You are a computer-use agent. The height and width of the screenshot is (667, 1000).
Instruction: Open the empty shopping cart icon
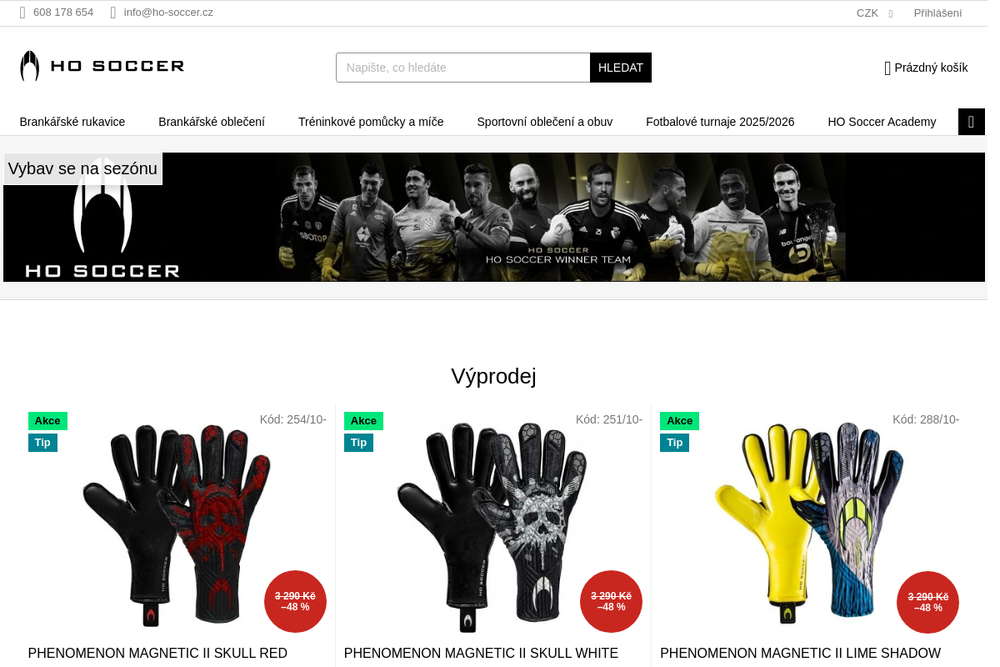[x=887, y=68]
